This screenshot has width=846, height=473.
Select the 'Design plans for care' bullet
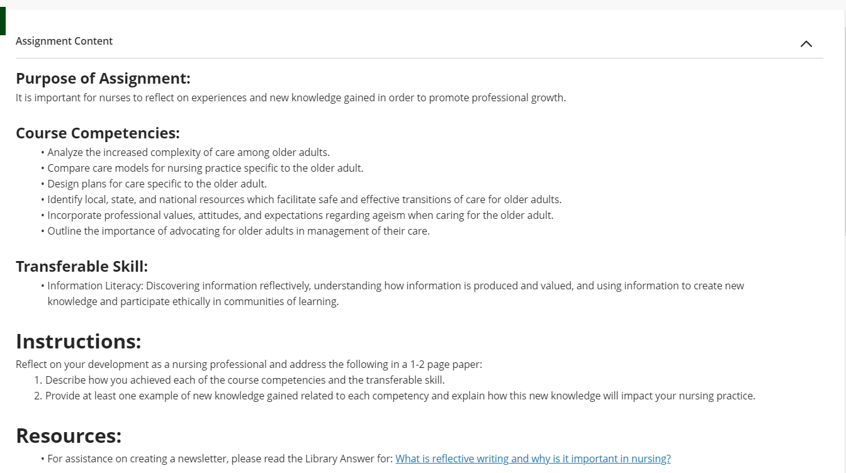tap(157, 184)
